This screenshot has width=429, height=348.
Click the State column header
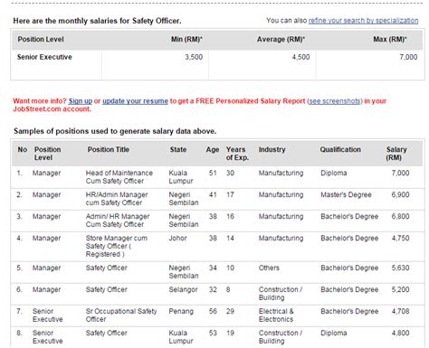pos(178,149)
